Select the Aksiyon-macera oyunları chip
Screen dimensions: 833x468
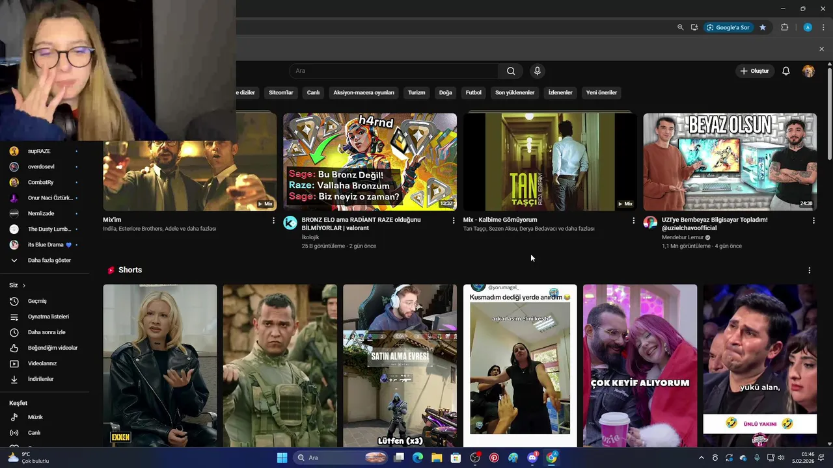pyautogui.click(x=364, y=92)
